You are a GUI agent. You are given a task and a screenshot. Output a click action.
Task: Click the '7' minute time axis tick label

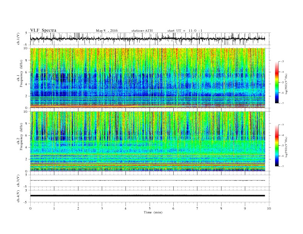(x=197, y=208)
